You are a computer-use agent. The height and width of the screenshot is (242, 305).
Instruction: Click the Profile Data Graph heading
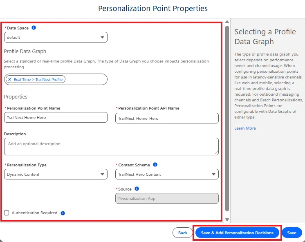25,52
